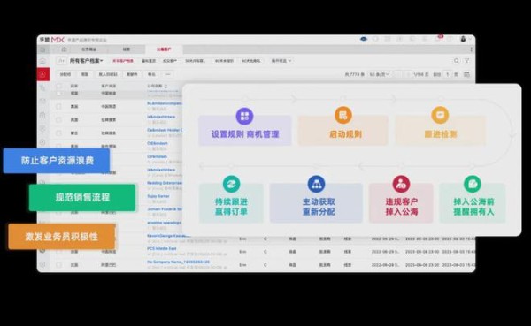Check the row checkbox beside Calbrolash Holder

click(x=59, y=133)
